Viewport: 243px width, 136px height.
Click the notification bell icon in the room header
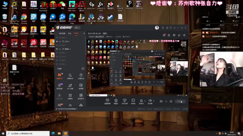(179, 35)
